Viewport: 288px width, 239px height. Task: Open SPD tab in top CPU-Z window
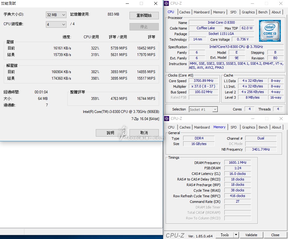[233, 12]
